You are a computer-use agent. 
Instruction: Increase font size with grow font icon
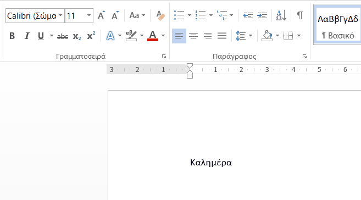pyautogui.click(x=101, y=15)
